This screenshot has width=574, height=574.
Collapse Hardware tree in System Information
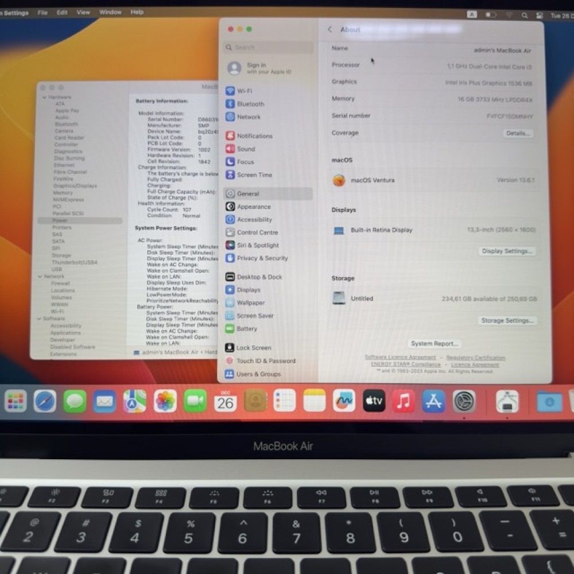44,97
